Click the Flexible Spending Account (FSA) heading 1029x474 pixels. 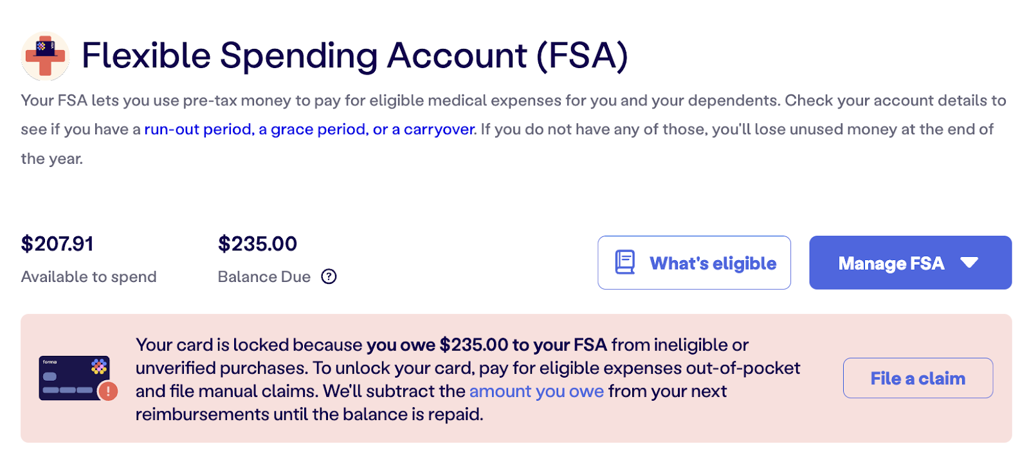(x=354, y=56)
